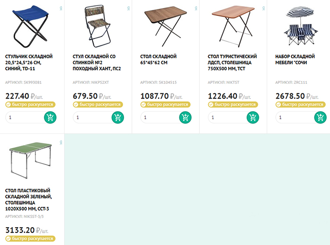Add Сочи furniture set to cart
This screenshot has width=330, height=245.
[321, 117]
